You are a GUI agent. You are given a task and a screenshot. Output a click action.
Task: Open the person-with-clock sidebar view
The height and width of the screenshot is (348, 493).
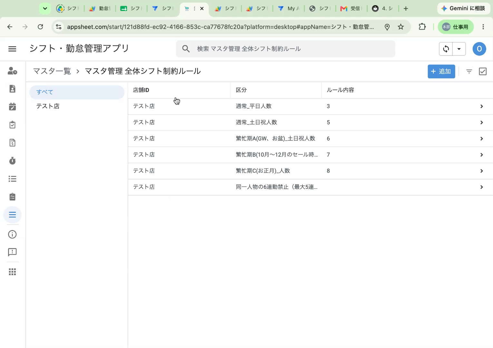click(x=12, y=71)
